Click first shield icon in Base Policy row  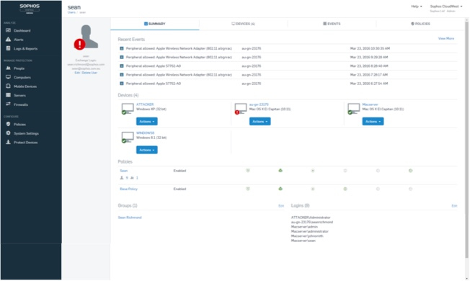(248, 189)
